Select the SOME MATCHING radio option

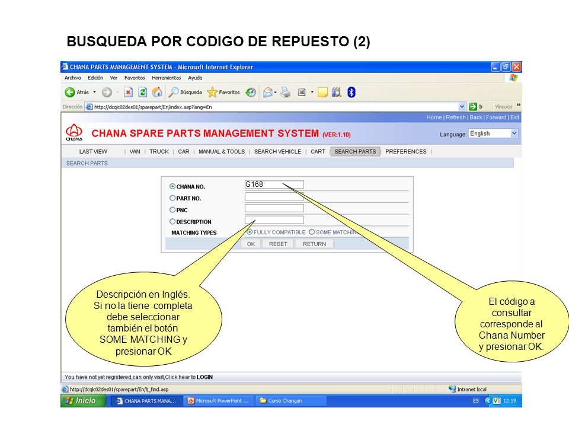[312, 232]
